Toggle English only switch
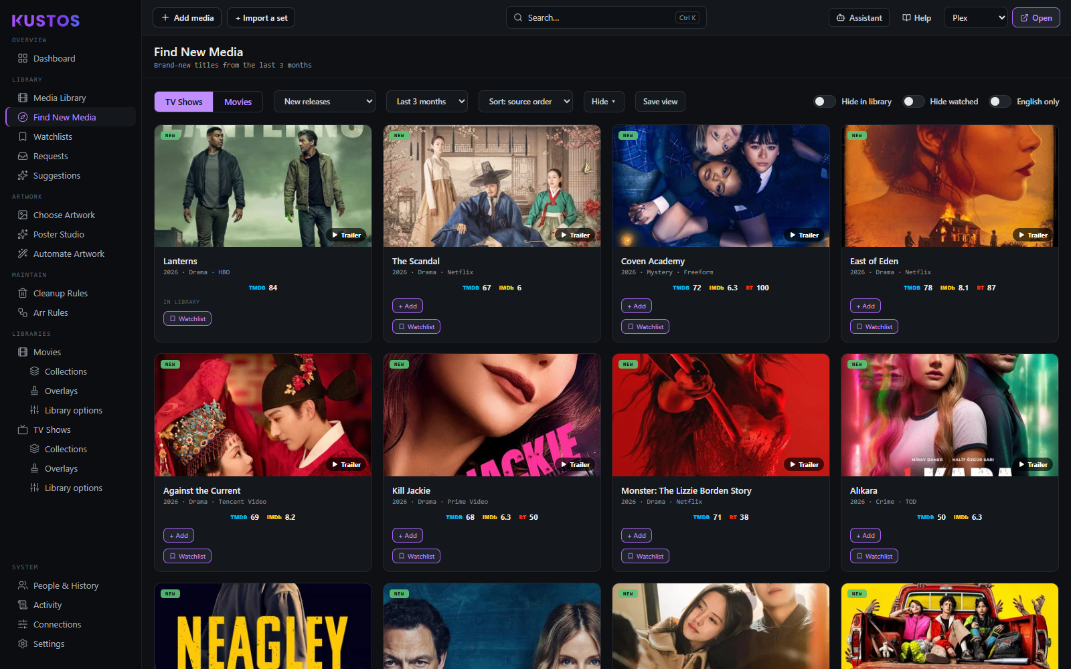 (x=1000, y=101)
